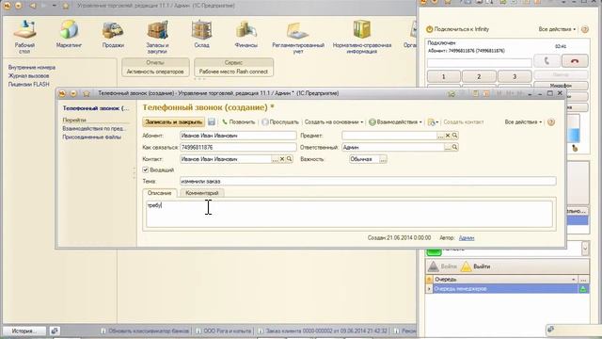
Task: Click the Выйти queue button
Action: tap(476, 266)
